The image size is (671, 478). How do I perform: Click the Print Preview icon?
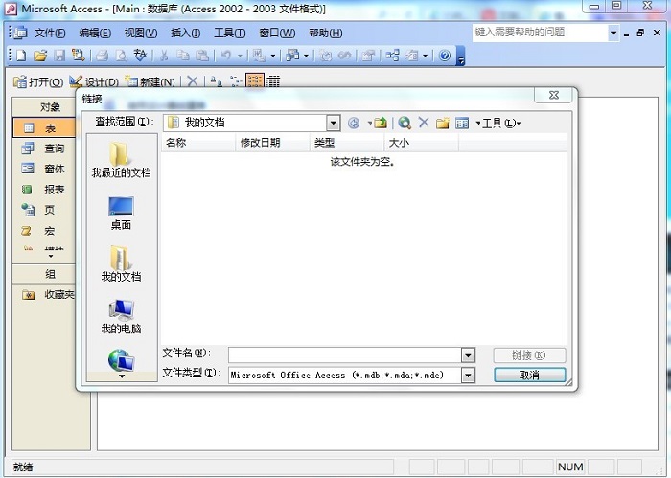point(121,56)
